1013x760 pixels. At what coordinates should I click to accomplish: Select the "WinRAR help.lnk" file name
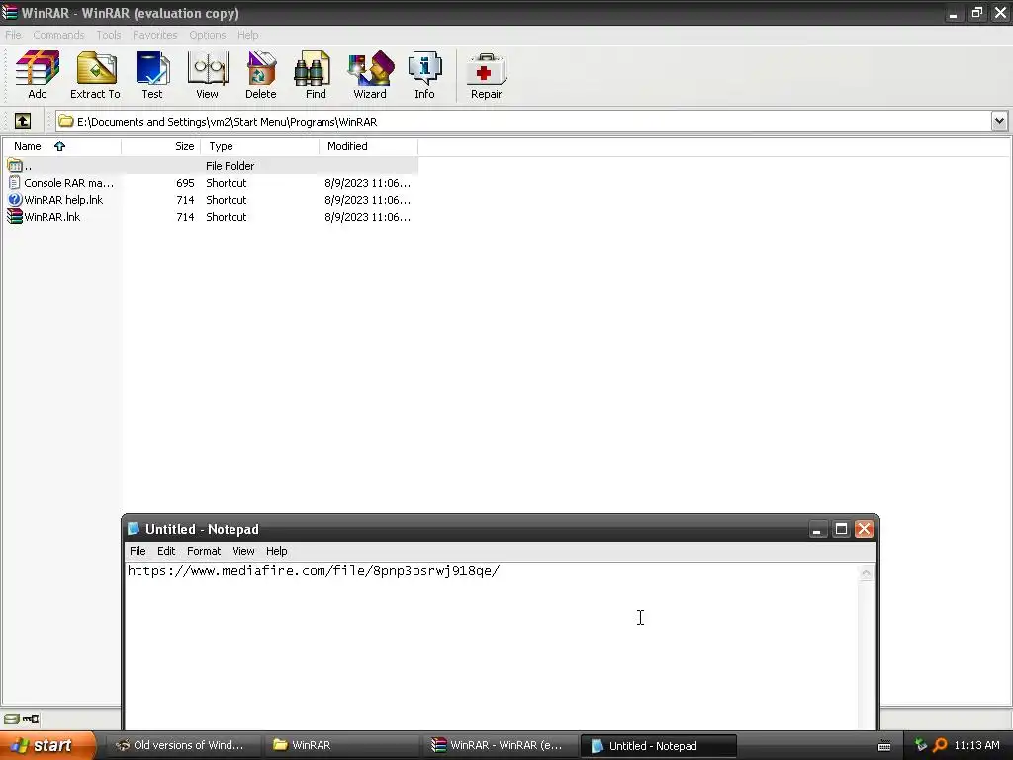[63, 200]
